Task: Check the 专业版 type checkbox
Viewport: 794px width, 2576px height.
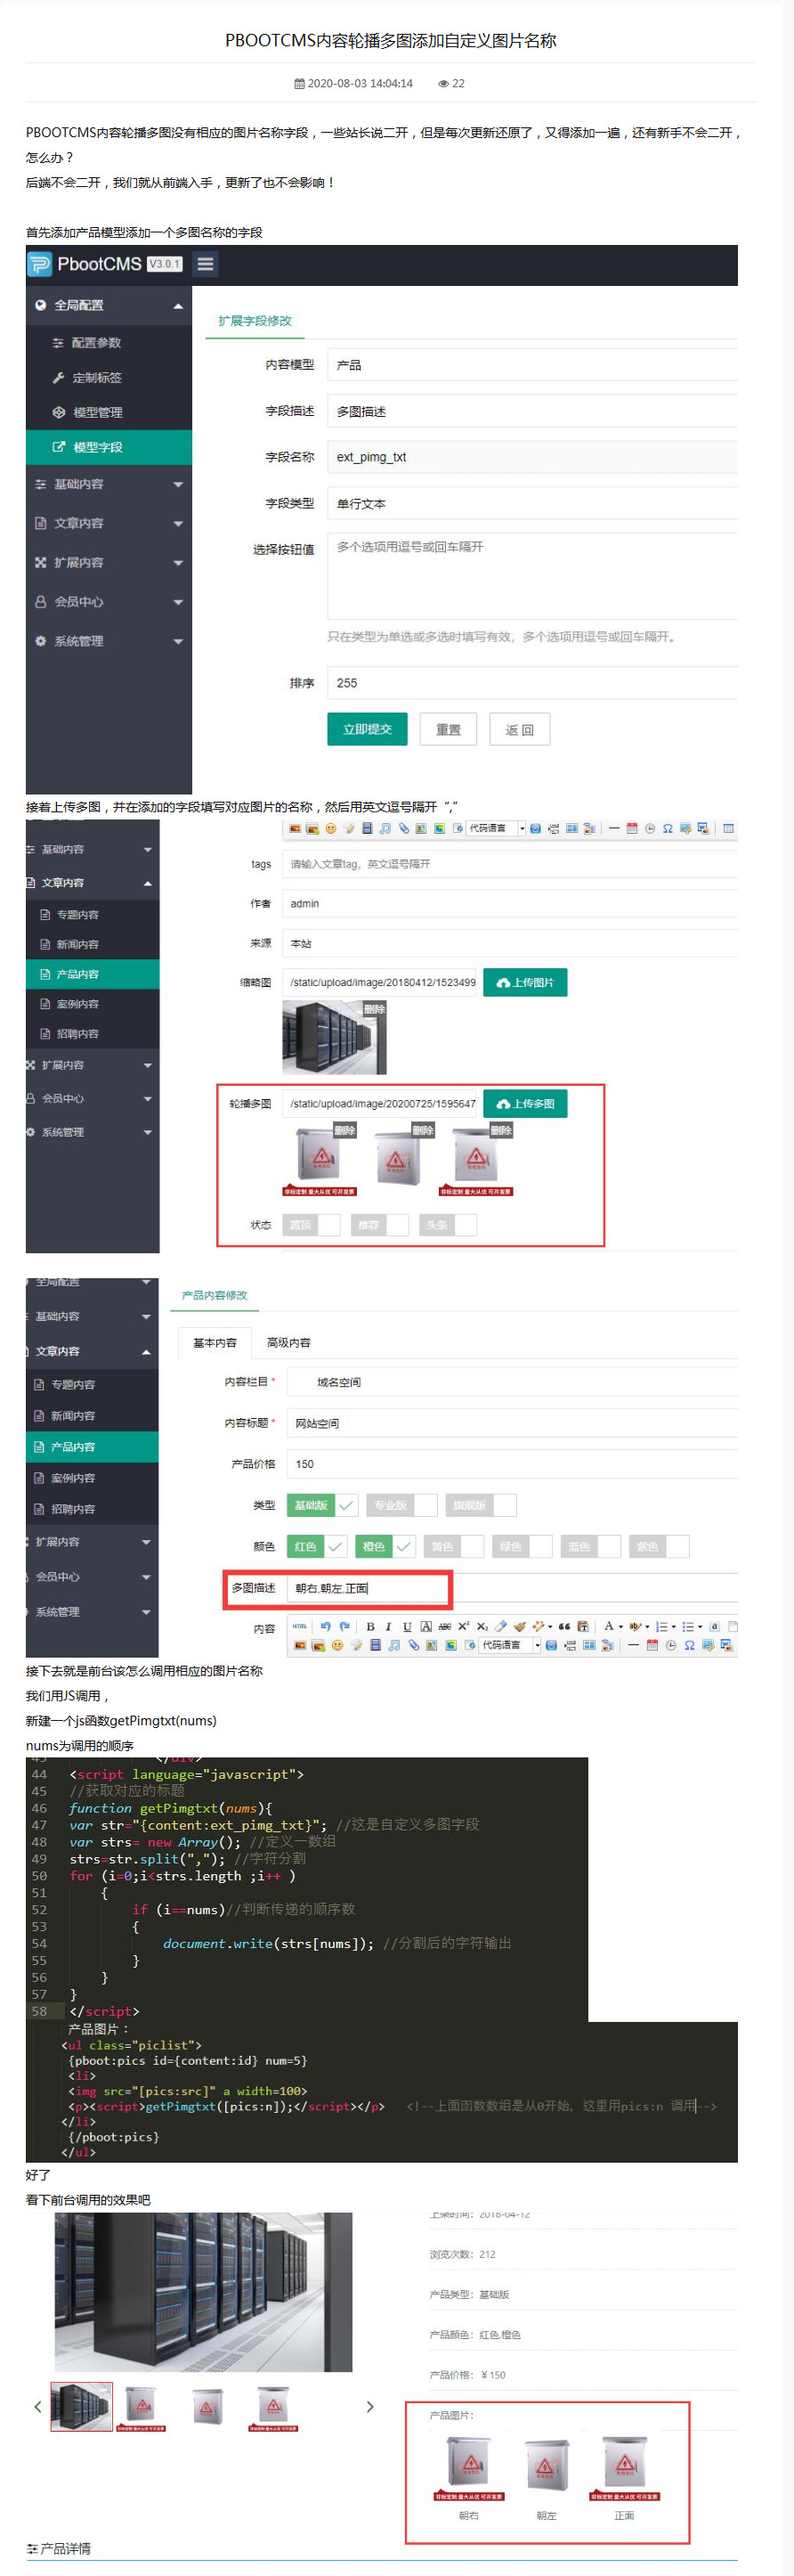Action: pyautogui.click(x=401, y=1504)
